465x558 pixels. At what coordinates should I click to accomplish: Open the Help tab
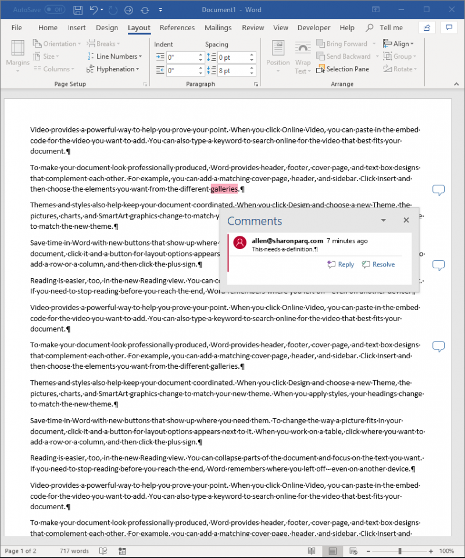pos(347,28)
